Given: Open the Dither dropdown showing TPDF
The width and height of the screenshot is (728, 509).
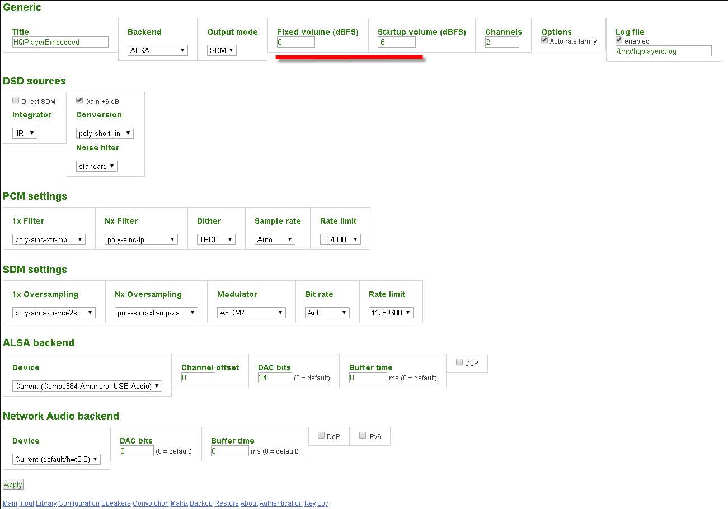Looking at the screenshot, I should 216,239.
